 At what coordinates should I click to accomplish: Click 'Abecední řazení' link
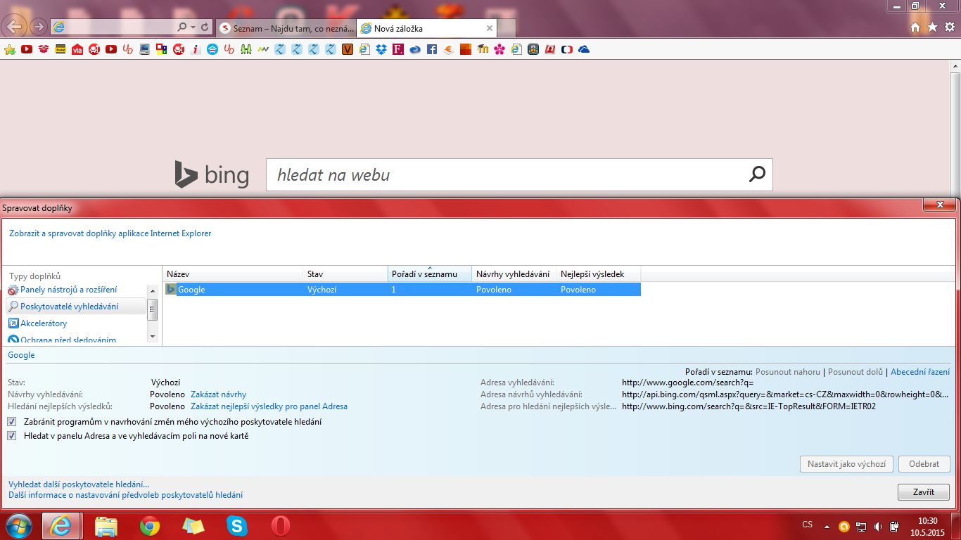[x=920, y=372]
